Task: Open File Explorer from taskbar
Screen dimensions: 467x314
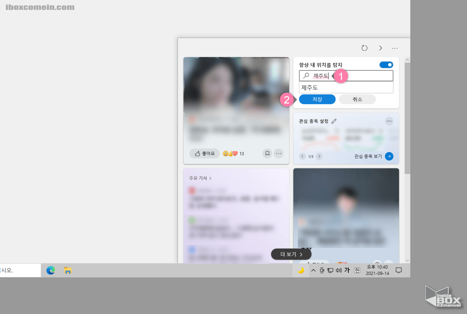Action: tap(68, 270)
